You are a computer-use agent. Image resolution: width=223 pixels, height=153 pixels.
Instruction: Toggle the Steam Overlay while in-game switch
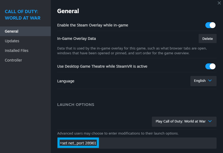pyautogui.click(x=210, y=25)
